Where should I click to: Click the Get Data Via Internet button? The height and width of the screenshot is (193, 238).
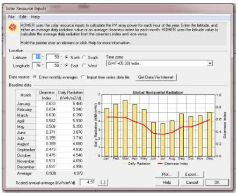pyautogui.click(x=156, y=77)
